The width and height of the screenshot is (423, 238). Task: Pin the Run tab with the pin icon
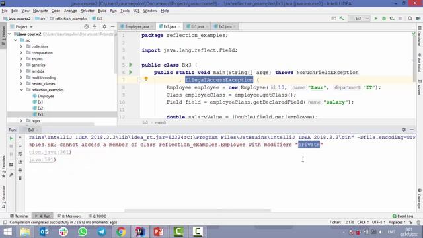(11, 175)
